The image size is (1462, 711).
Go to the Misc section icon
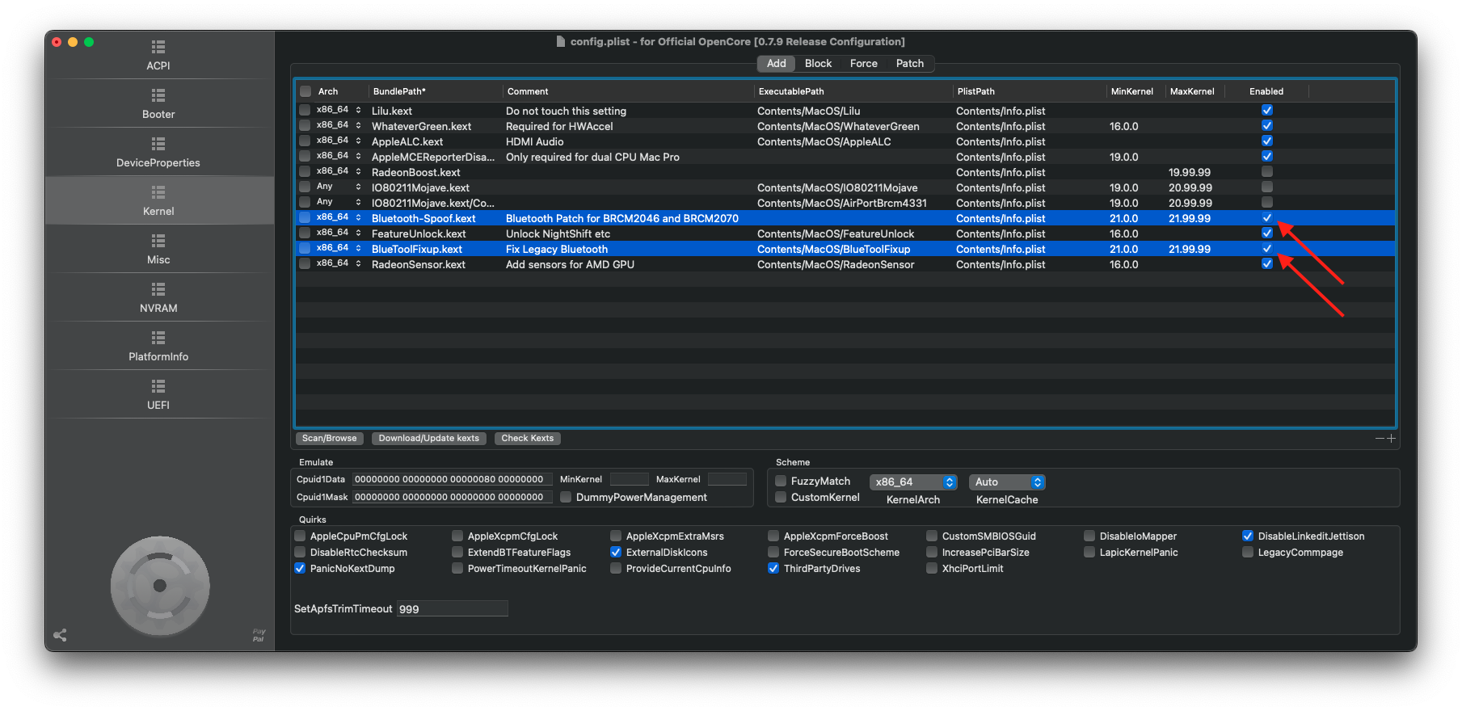coord(158,241)
